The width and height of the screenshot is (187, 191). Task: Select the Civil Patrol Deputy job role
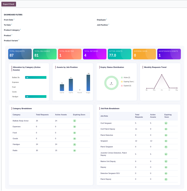point(107,129)
